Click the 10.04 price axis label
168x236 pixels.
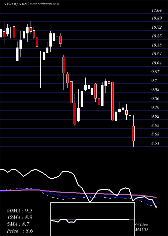coord(157,63)
